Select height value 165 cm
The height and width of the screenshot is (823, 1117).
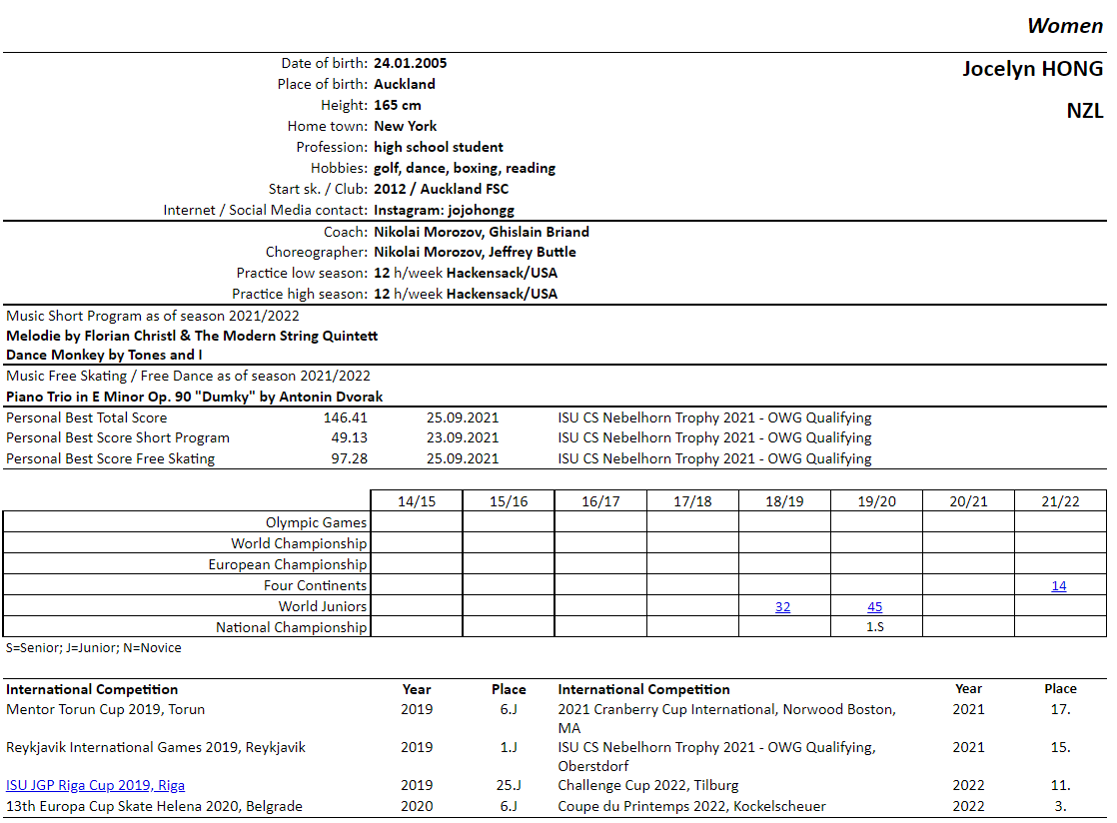point(397,105)
